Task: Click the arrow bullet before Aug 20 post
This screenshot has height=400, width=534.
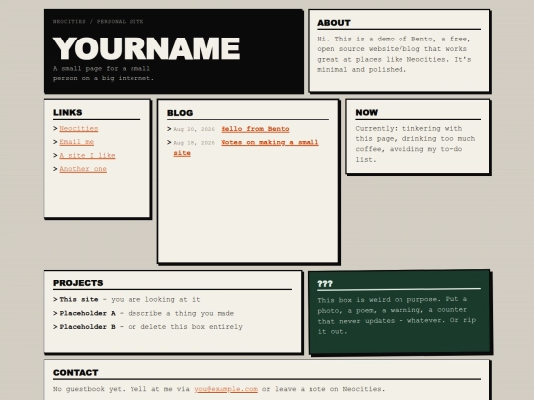Action: pyautogui.click(x=169, y=129)
